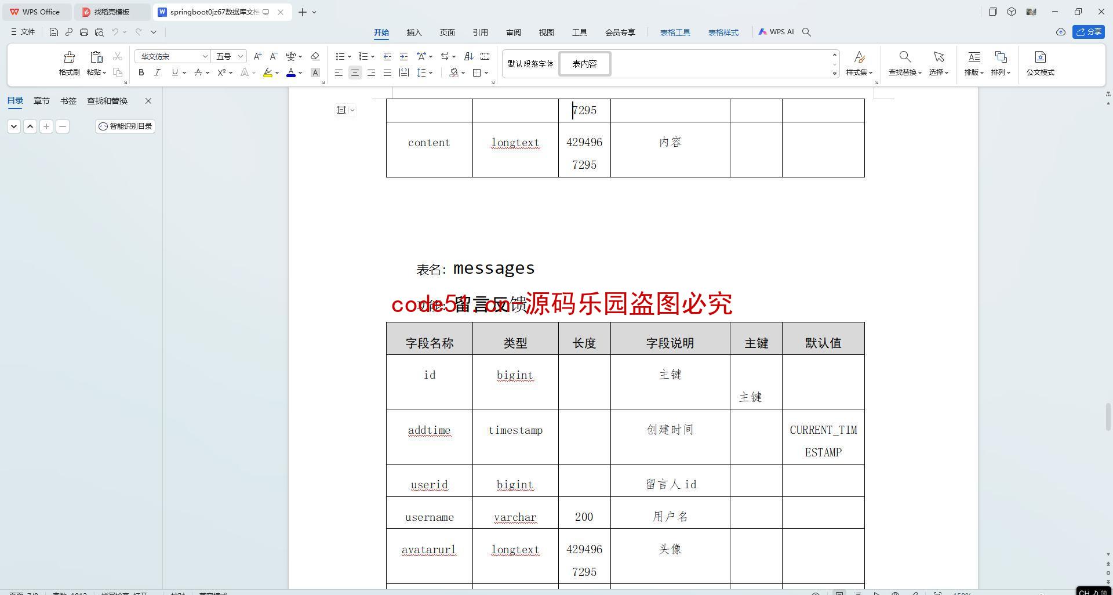
Task: Click the search icon next to WPS AI
Action: point(806,32)
